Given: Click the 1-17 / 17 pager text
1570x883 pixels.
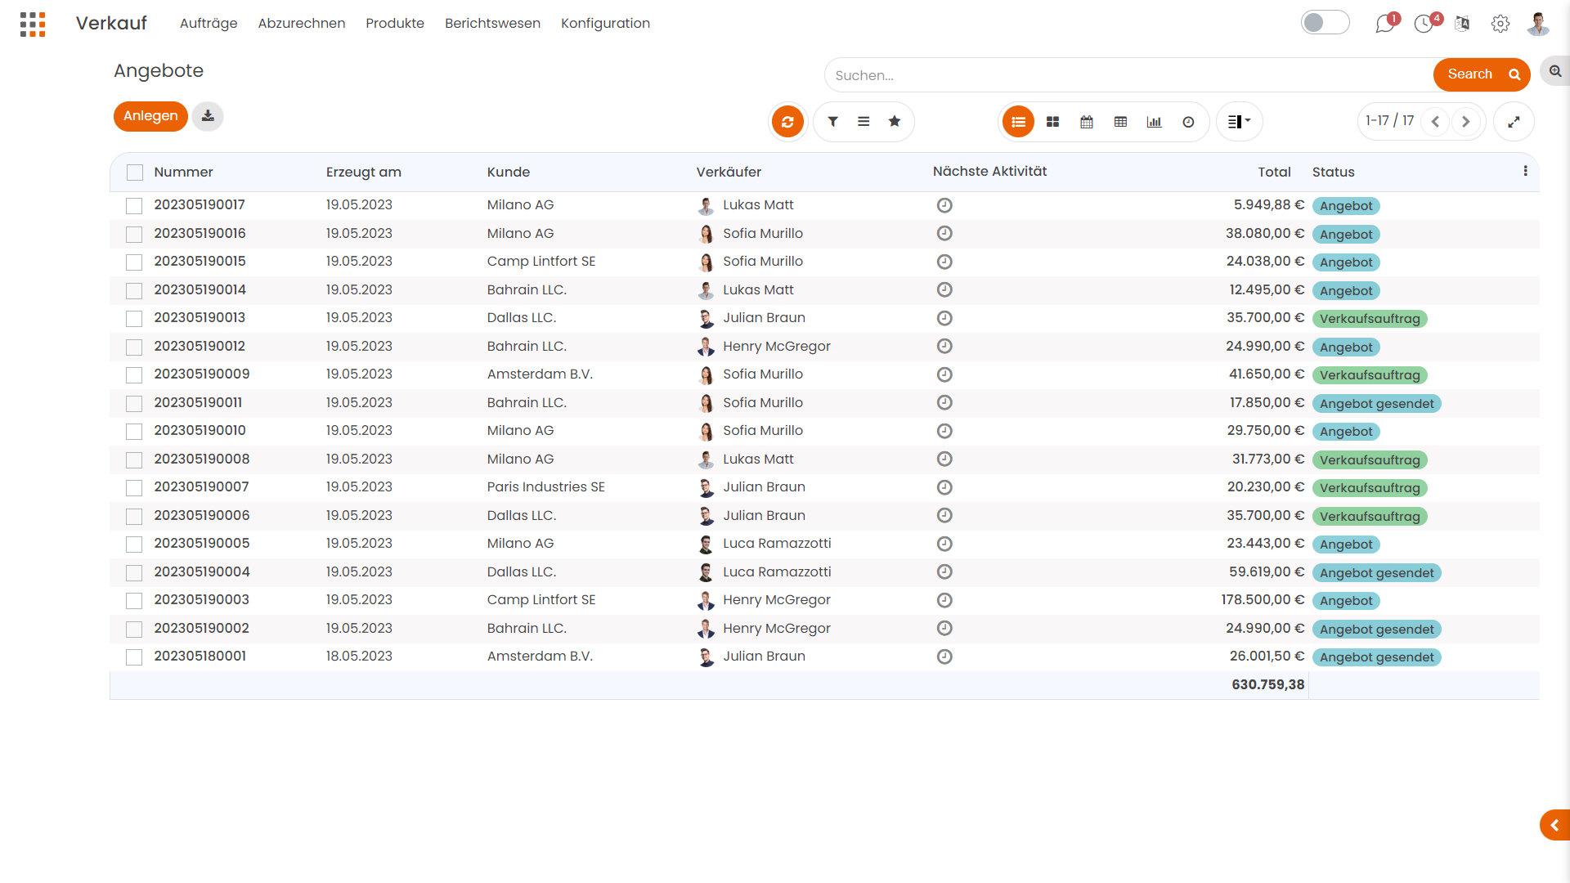Looking at the screenshot, I should 1389,121.
